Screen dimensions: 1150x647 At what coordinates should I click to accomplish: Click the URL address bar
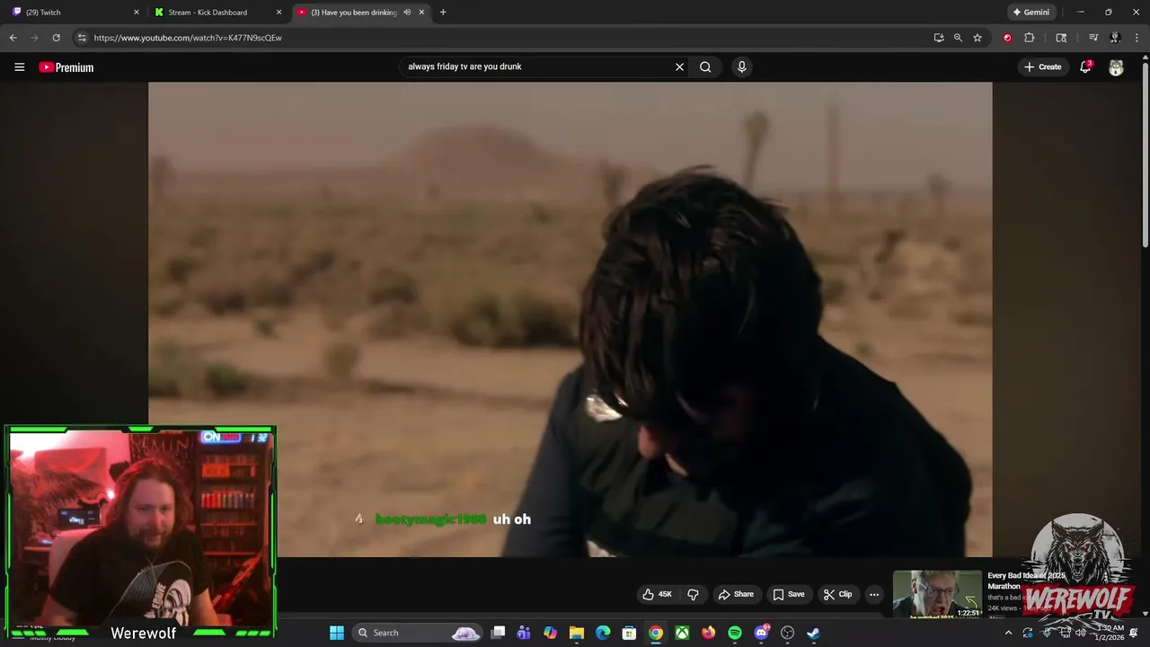point(503,38)
